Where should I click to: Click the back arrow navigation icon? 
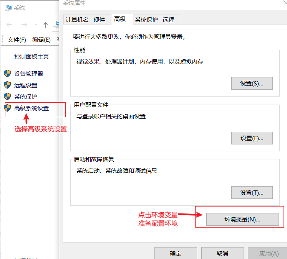(x=10, y=25)
